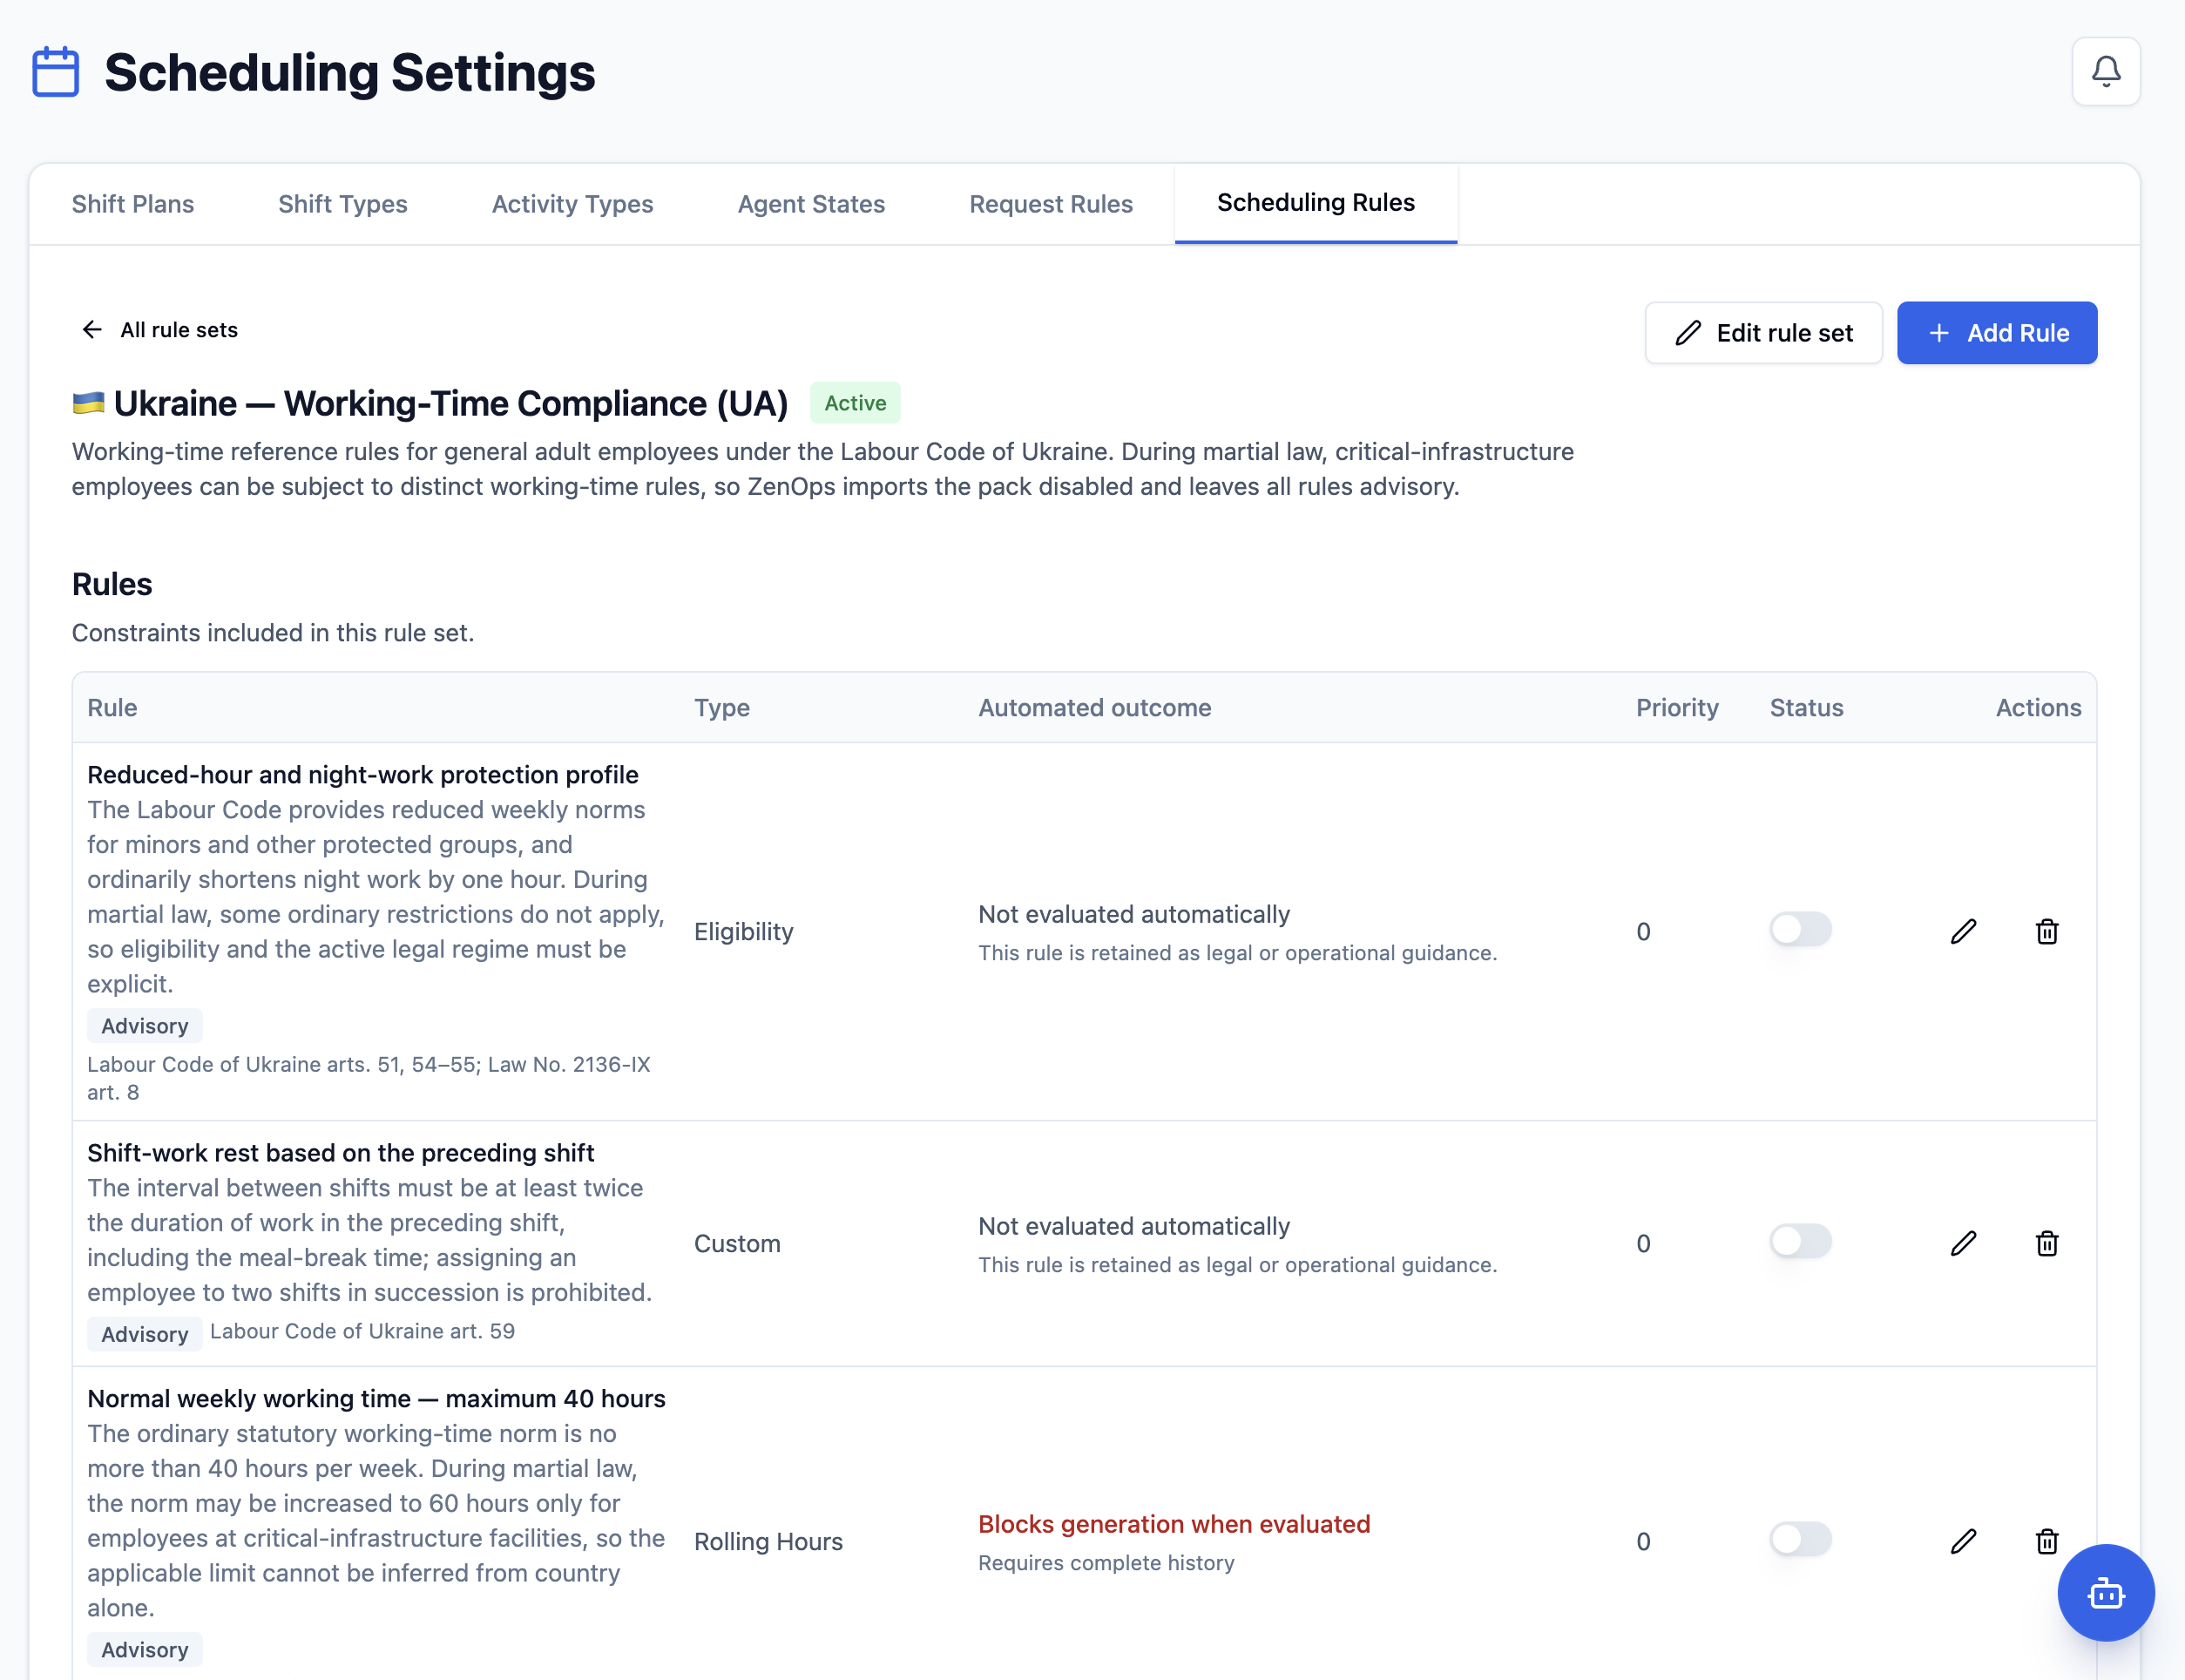Click the Ukraine flag icon
The image size is (2185, 1680).
pos(88,403)
